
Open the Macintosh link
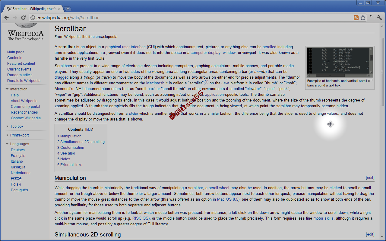coord(155,83)
